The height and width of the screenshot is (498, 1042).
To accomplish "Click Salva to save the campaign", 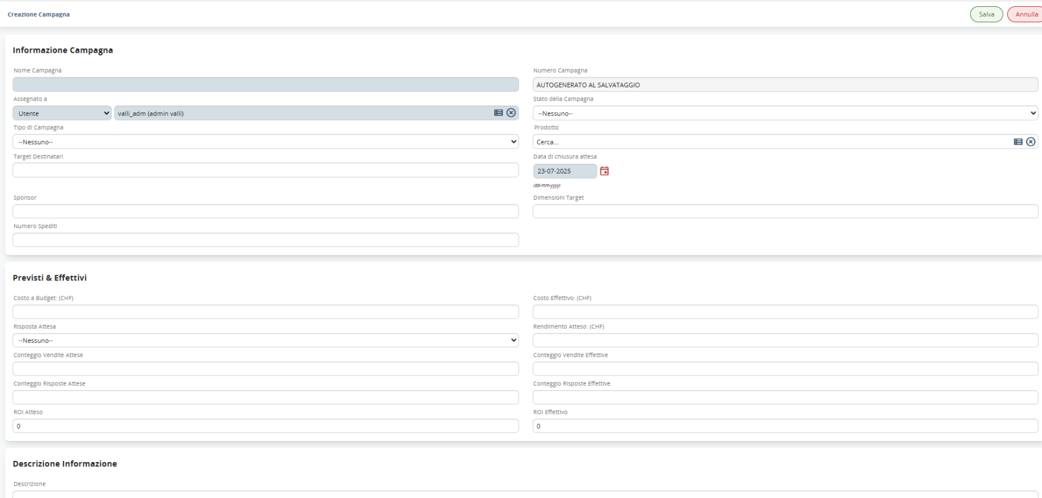I will click(986, 14).
